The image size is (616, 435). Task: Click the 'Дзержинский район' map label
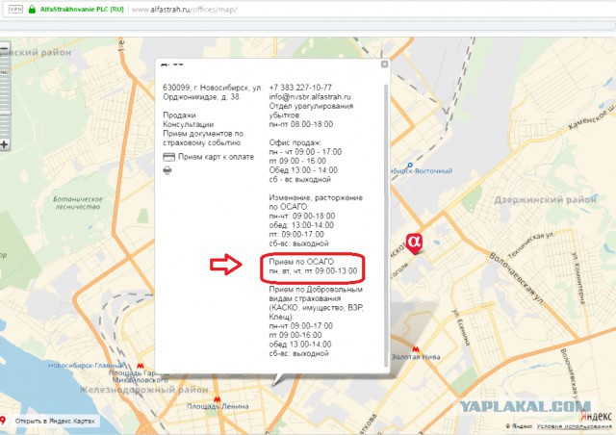click(x=546, y=200)
